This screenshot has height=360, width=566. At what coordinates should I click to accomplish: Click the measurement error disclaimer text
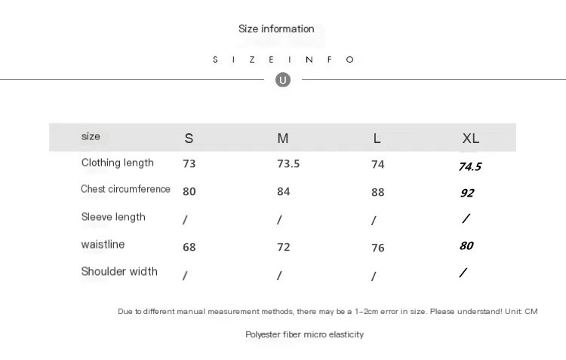click(x=328, y=311)
